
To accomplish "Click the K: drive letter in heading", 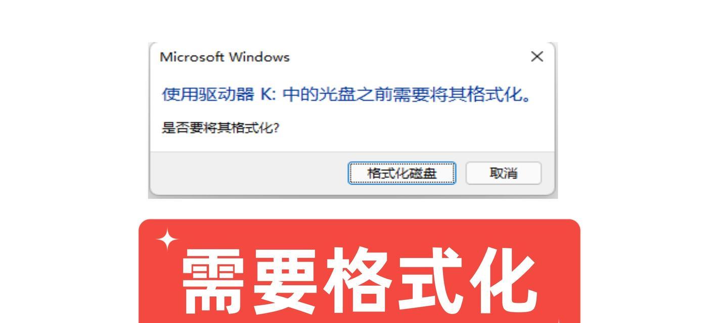I will pyautogui.click(x=267, y=94).
